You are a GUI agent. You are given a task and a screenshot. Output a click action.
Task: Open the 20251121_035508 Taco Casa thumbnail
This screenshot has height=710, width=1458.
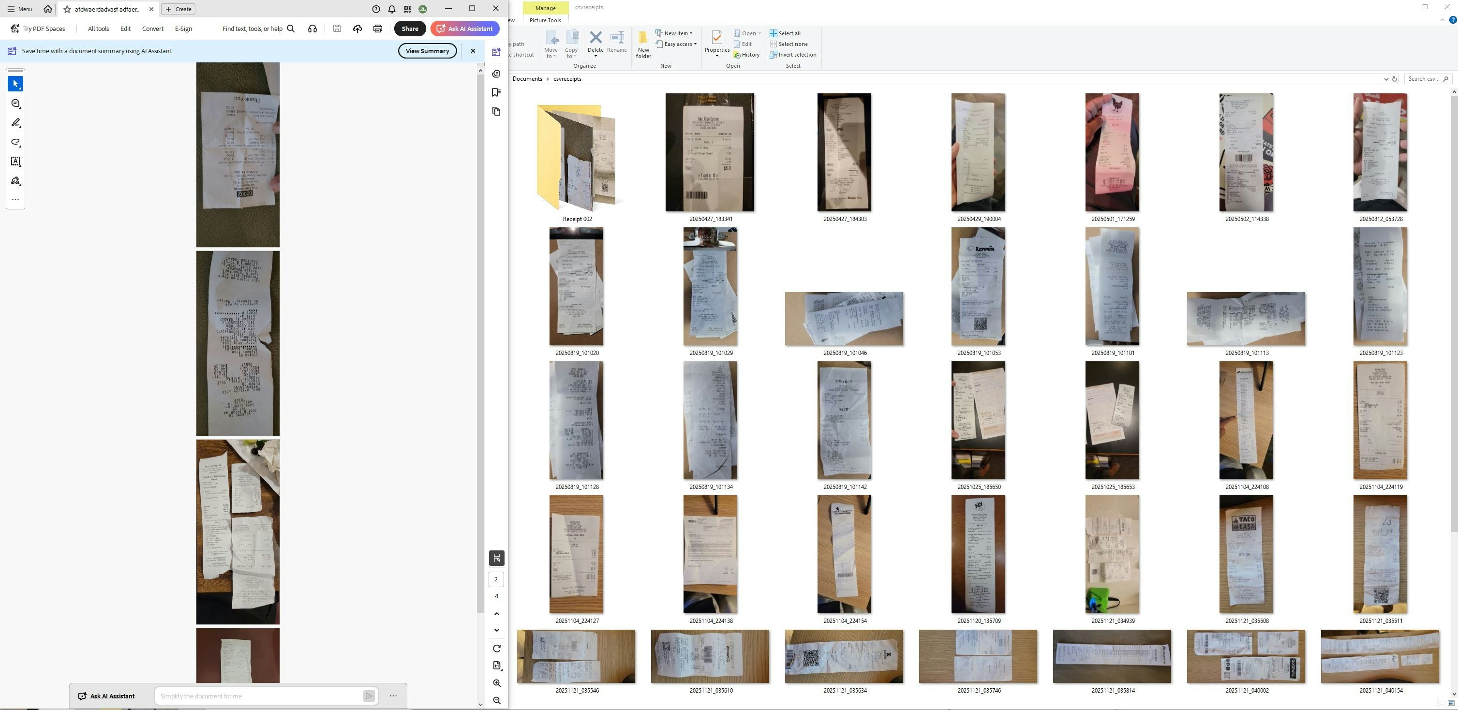click(x=1246, y=554)
